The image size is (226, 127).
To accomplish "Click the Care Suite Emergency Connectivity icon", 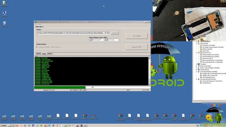I will click(x=201, y=81).
